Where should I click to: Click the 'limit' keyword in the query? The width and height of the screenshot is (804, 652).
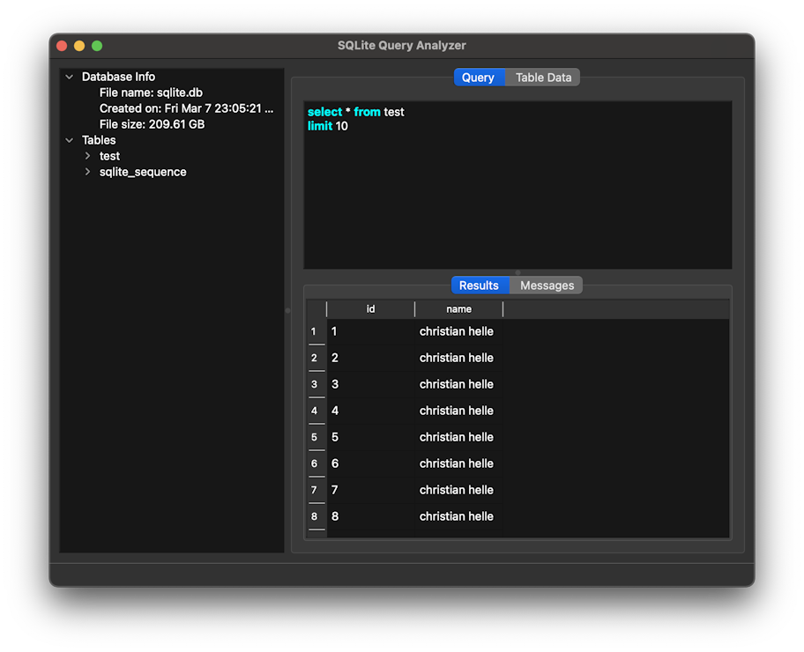(x=320, y=126)
